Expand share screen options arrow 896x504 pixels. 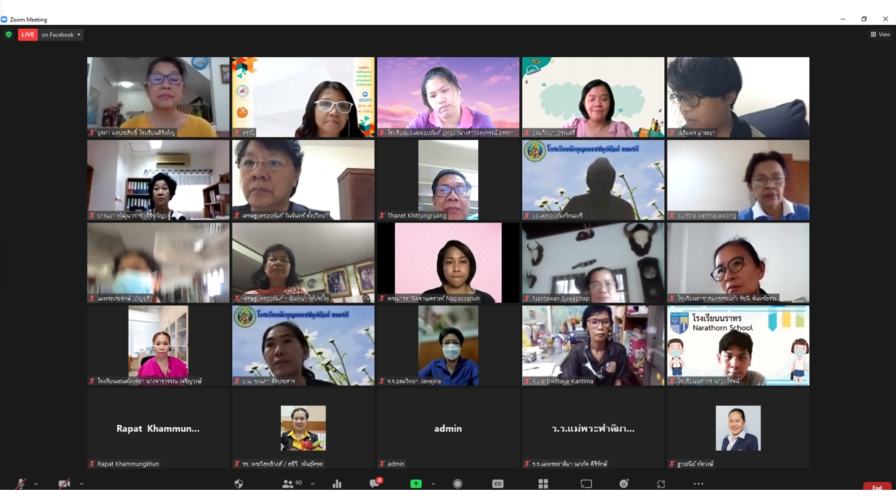[433, 484]
